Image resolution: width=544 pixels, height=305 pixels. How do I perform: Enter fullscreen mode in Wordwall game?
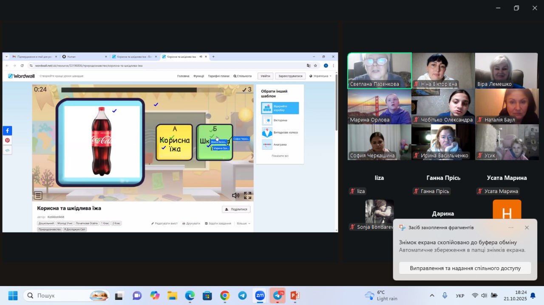coord(247,196)
